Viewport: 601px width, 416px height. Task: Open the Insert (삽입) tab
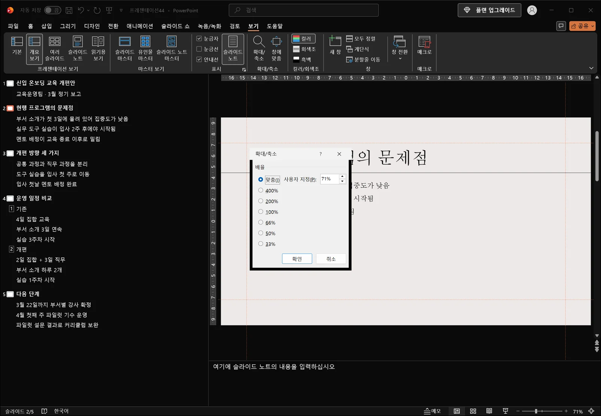(47, 26)
